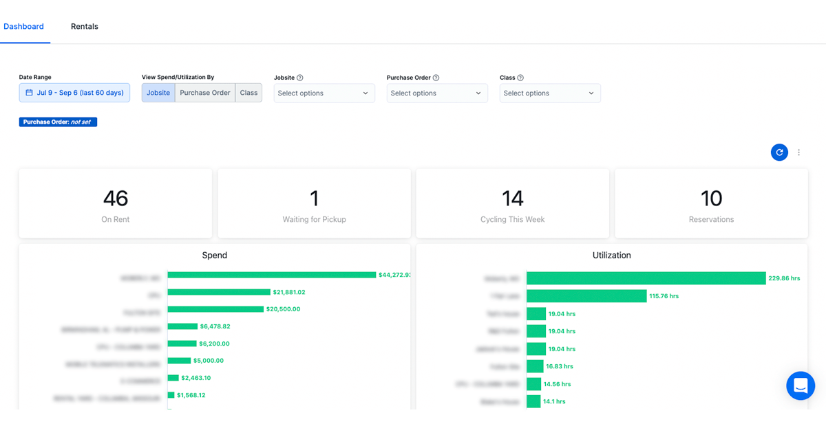Click the help icon next to Jobsite
This screenshot has width=826, height=426.
tap(301, 77)
